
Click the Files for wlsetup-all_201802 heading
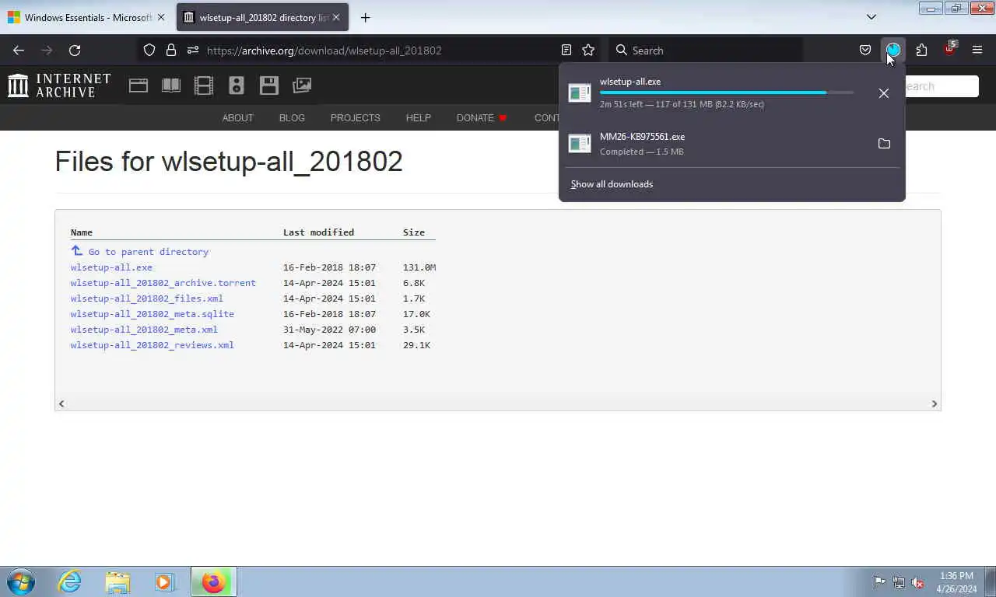pos(229,162)
